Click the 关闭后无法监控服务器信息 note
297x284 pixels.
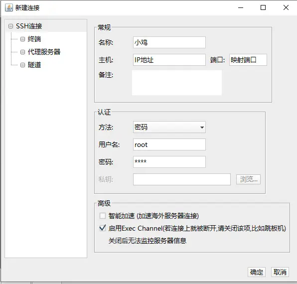coord(148,241)
